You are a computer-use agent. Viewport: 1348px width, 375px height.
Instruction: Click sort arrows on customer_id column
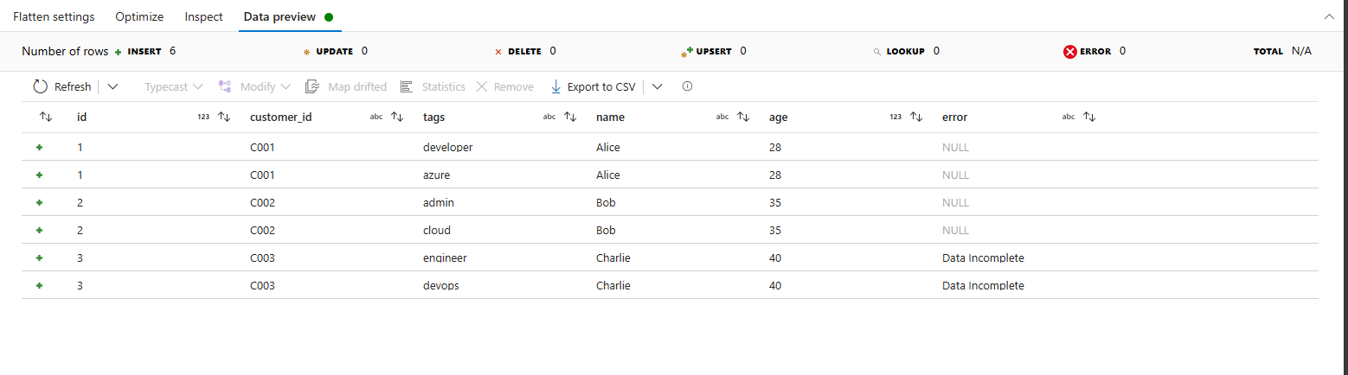point(397,118)
